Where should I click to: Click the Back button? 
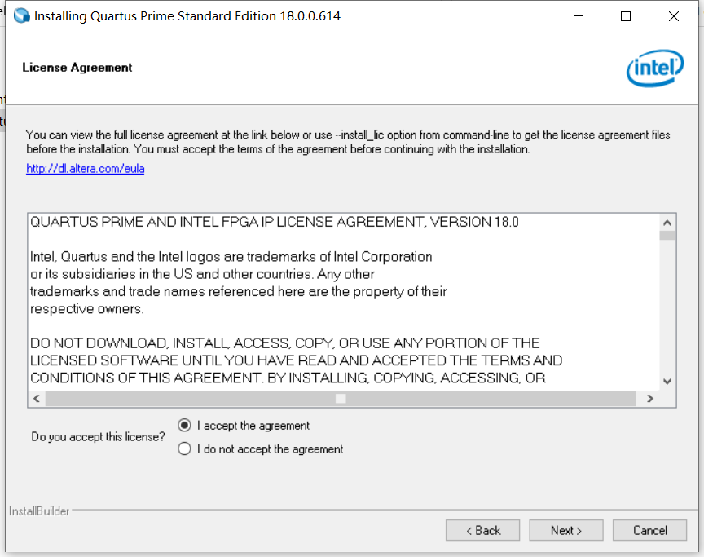pyautogui.click(x=482, y=530)
